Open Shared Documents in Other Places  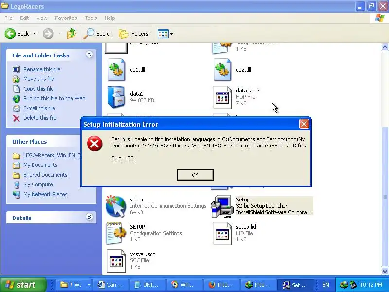point(45,175)
